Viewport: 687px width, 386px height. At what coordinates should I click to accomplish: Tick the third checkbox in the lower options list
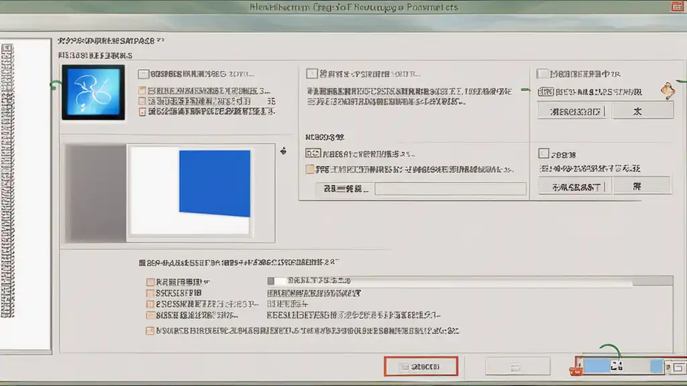click(x=150, y=304)
